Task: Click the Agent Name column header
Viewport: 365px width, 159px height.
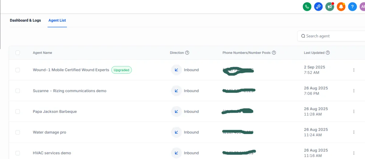Action: coord(42,53)
